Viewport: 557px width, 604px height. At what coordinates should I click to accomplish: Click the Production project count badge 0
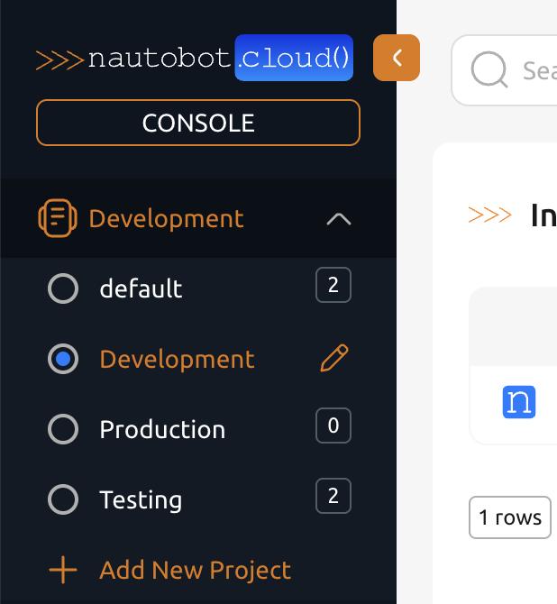pos(333,426)
